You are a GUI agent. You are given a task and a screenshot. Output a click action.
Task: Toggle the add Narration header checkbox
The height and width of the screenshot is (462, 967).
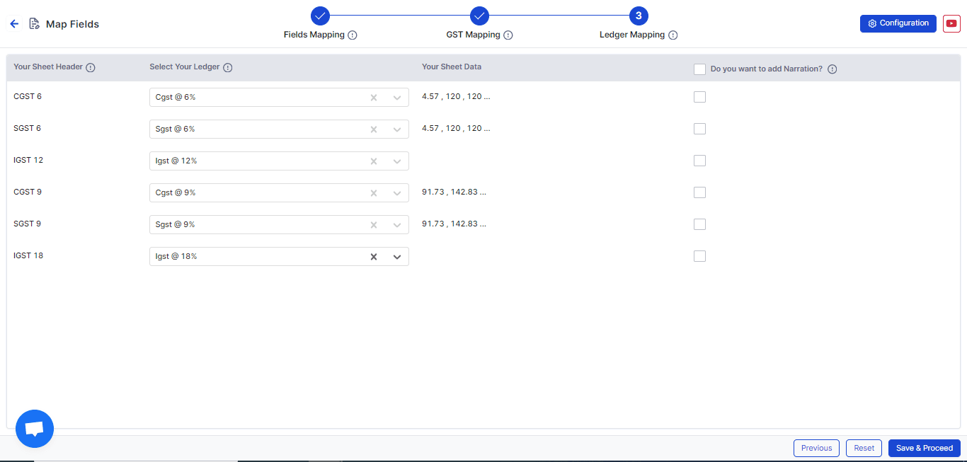[x=700, y=69]
